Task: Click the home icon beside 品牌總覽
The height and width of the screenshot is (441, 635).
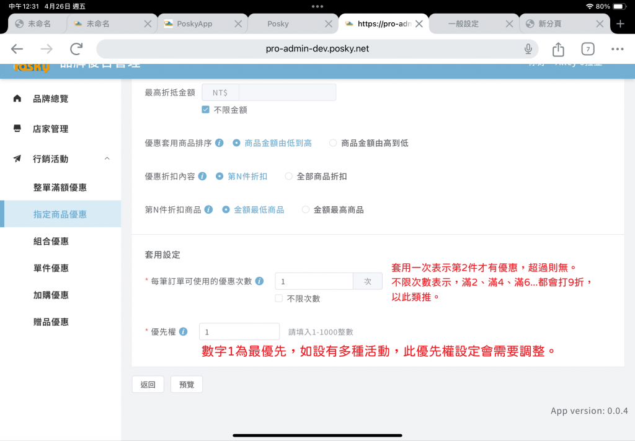Action: pyautogui.click(x=17, y=98)
